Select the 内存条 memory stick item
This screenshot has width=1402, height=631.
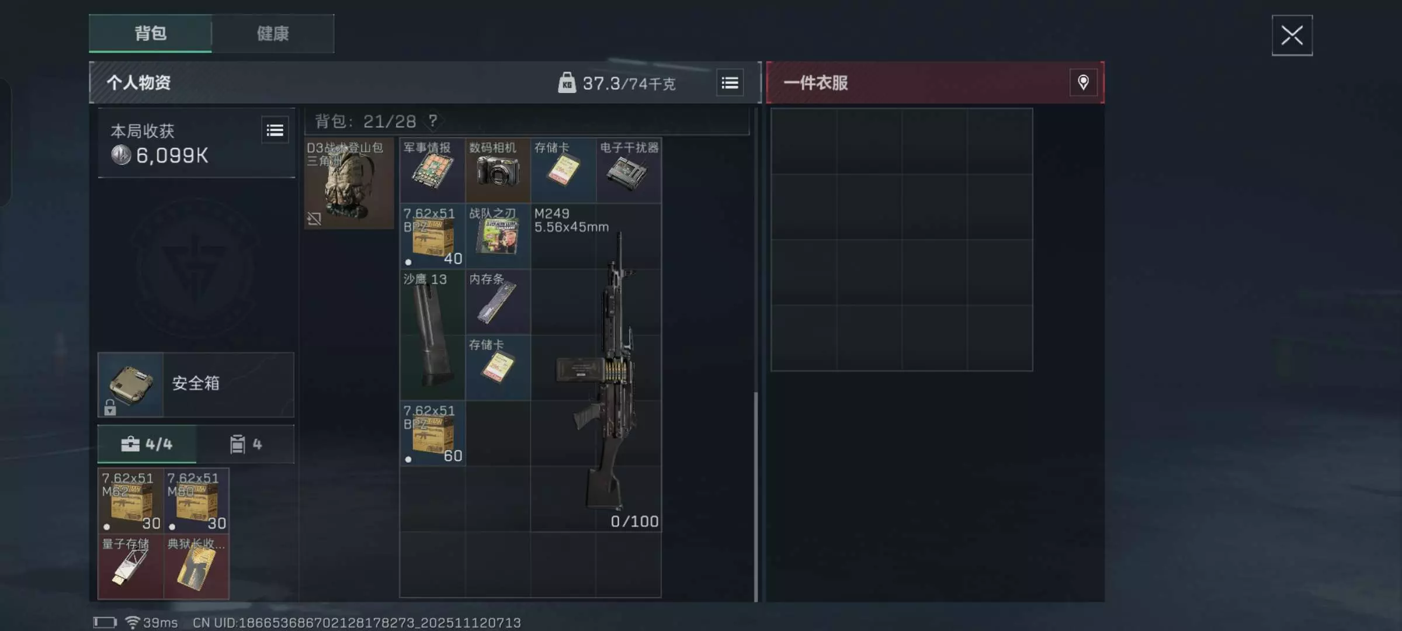click(x=498, y=302)
